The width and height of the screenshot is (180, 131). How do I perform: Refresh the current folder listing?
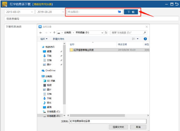106,33
